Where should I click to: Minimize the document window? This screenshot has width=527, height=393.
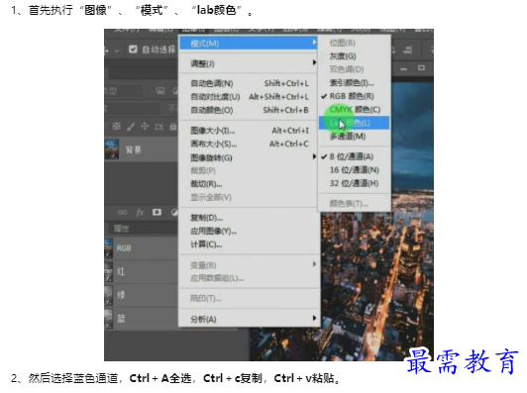(403, 68)
